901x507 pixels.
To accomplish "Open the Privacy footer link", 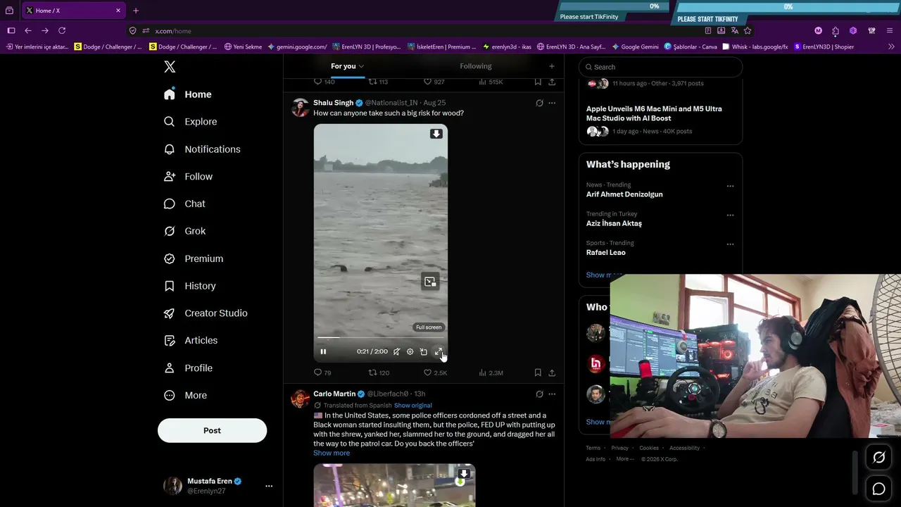I will [620, 448].
